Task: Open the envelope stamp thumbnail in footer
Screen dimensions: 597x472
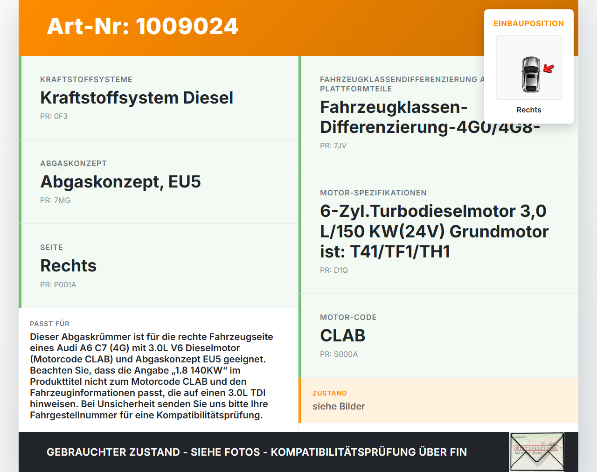Action: point(537,452)
